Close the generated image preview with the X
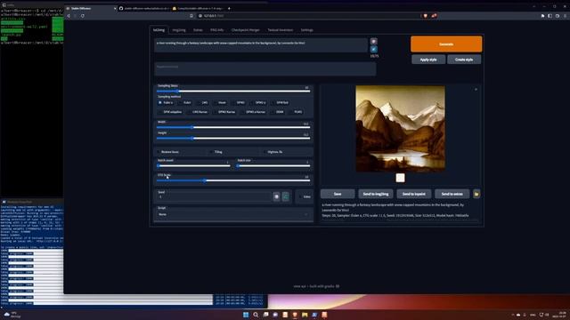 click(476, 89)
